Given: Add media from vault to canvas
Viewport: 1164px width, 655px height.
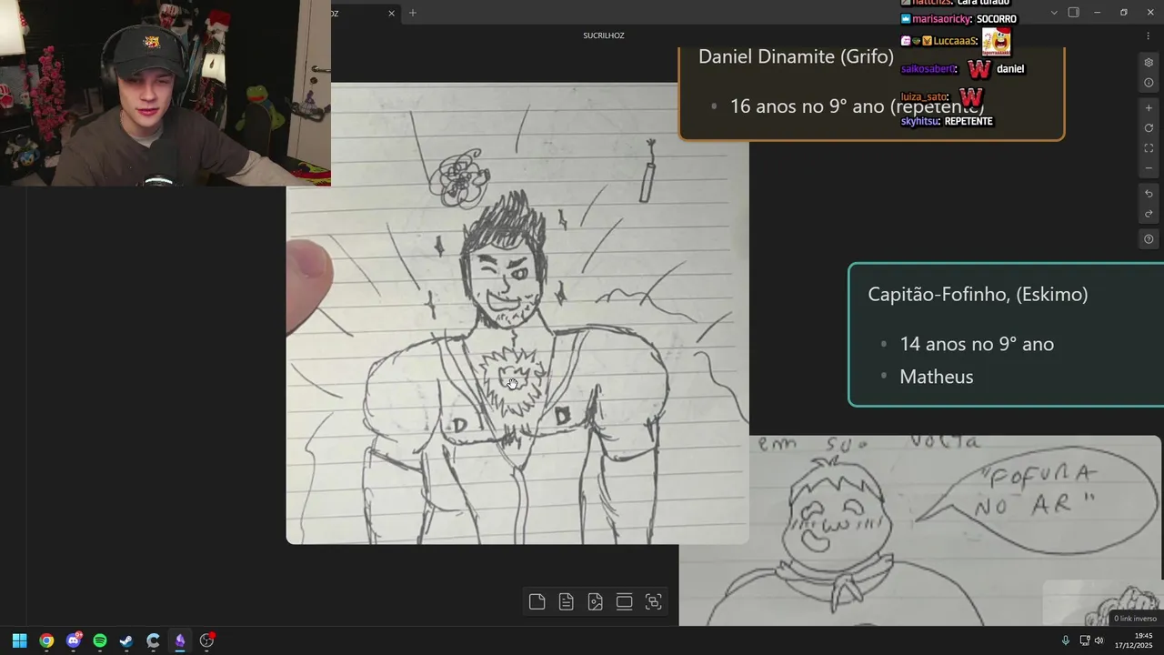Looking at the screenshot, I should click(x=595, y=601).
